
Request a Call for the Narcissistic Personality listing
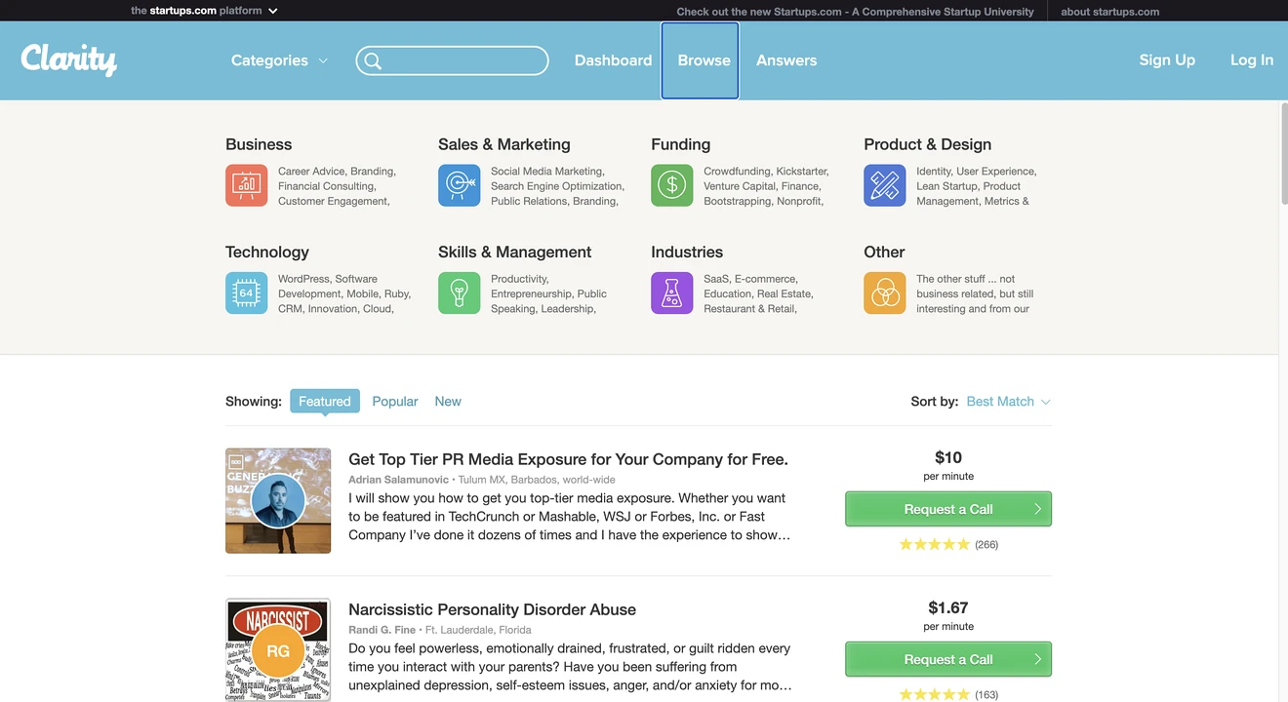tap(948, 659)
